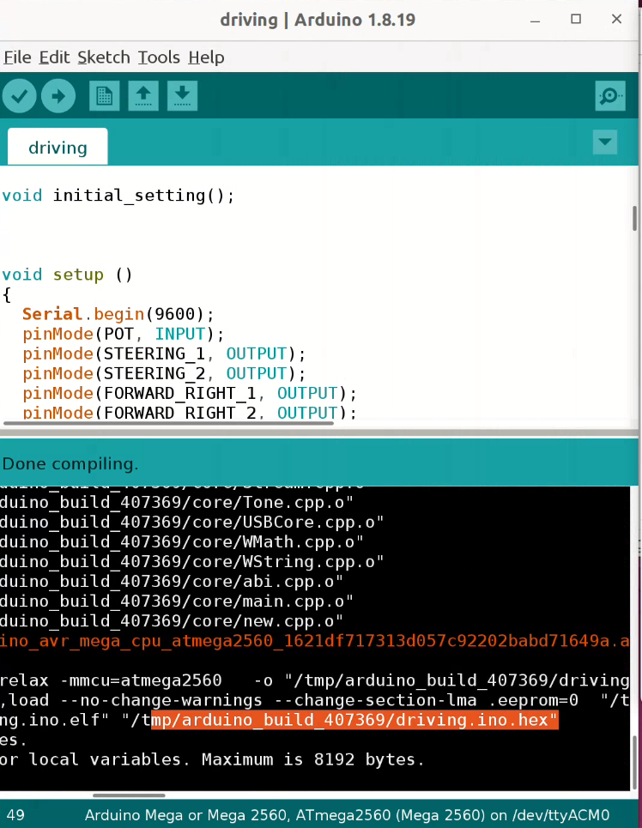Click the WString.cpp.o console line
642x828 pixels.
(x=191, y=561)
